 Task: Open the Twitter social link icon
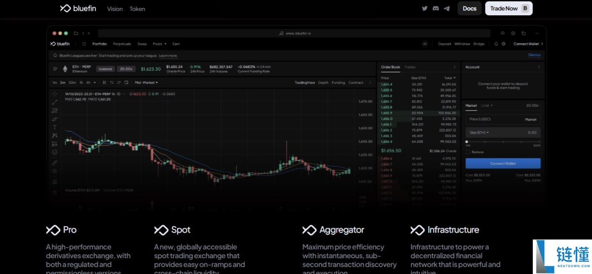pyautogui.click(x=425, y=8)
